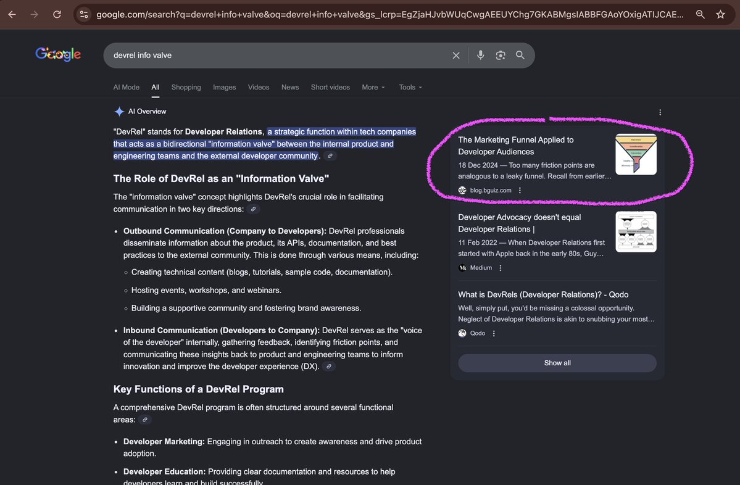Open site information icon in address bar
This screenshot has height=485, width=740.
(x=84, y=15)
